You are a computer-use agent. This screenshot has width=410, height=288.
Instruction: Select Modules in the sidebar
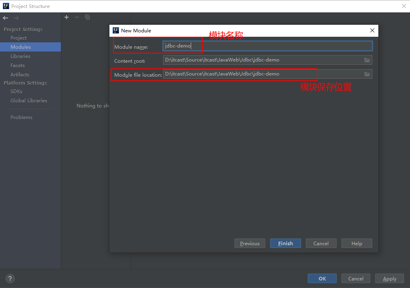point(20,47)
